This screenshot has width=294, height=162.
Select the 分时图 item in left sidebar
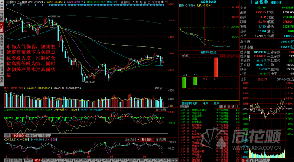[x=2, y=16]
